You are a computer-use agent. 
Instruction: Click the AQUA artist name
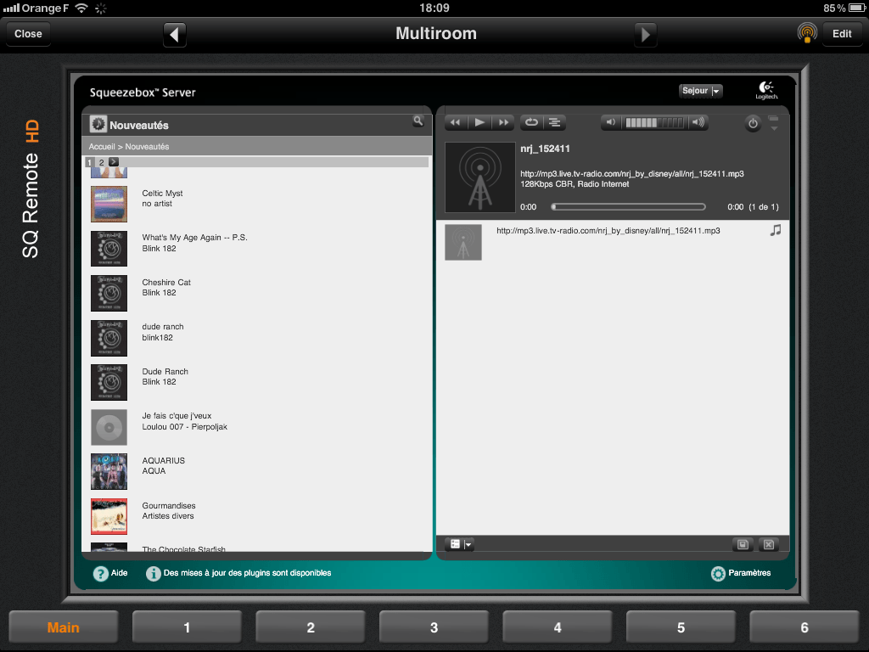[154, 471]
